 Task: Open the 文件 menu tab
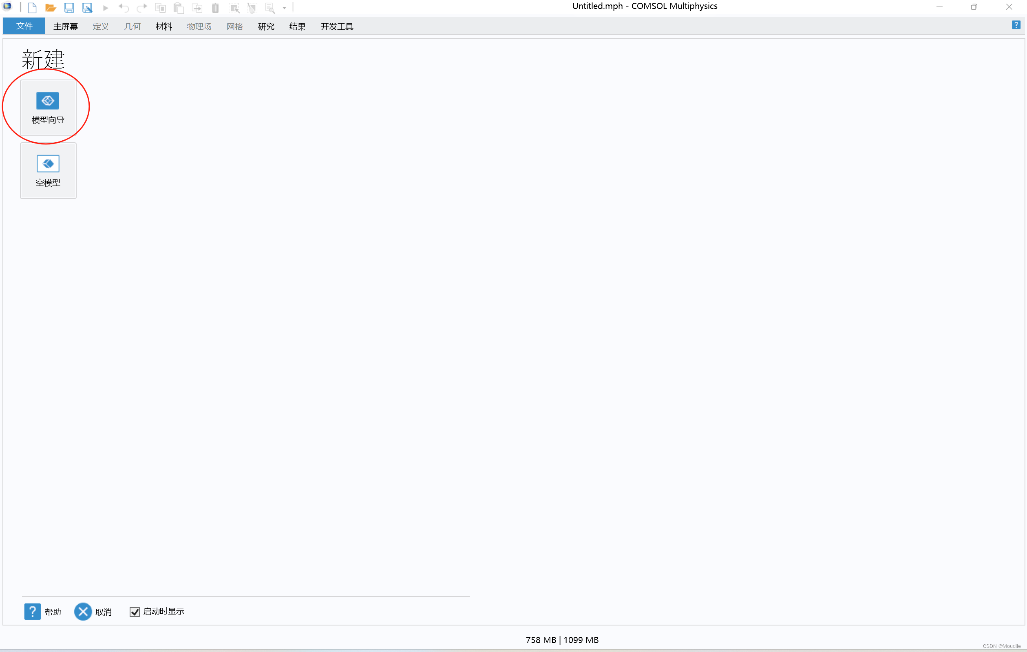[x=24, y=26]
